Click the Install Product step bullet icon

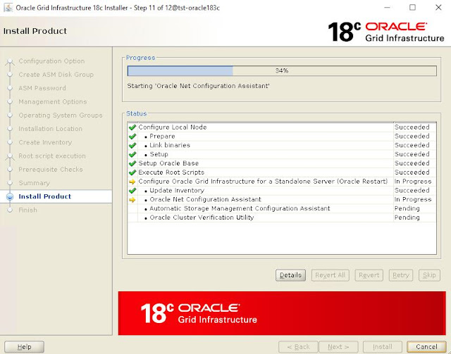(x=10, y=196)
